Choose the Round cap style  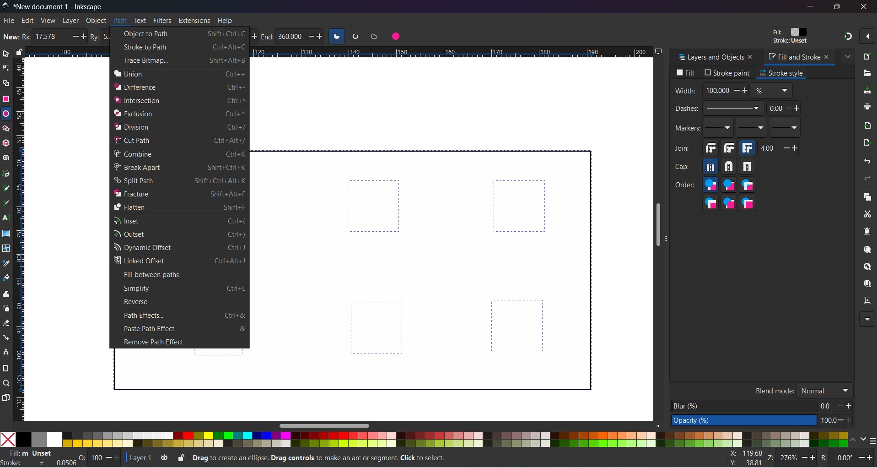click(x=729, y=167)
